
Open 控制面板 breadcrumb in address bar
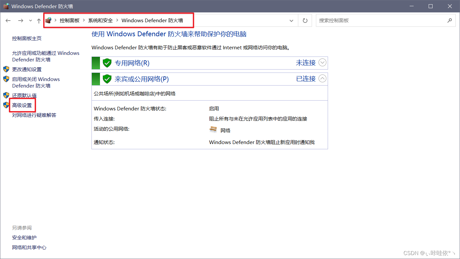(x=70, y=20)
